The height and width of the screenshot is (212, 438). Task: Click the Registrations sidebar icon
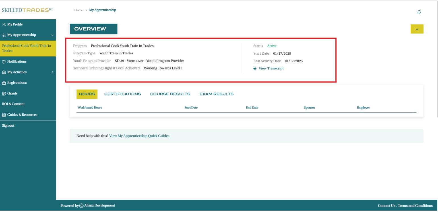tap(4, 83)
